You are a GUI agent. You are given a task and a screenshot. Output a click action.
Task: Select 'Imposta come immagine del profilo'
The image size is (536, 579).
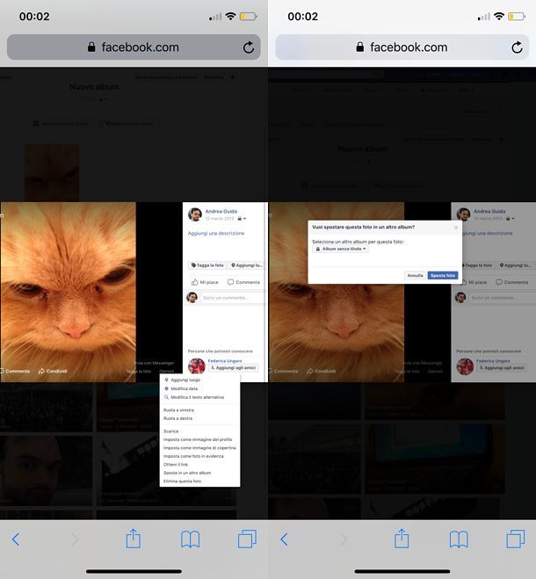[199, 439]
